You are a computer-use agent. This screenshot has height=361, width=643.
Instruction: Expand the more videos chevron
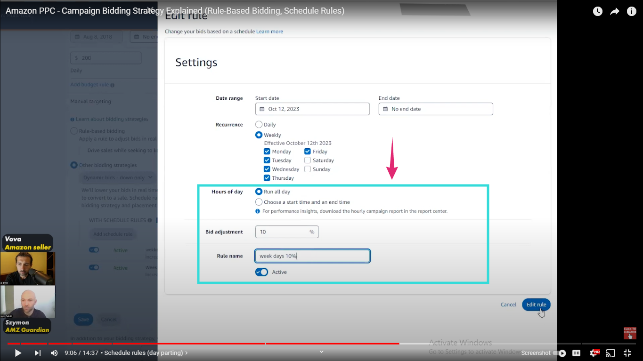click(x=322, y=351)
